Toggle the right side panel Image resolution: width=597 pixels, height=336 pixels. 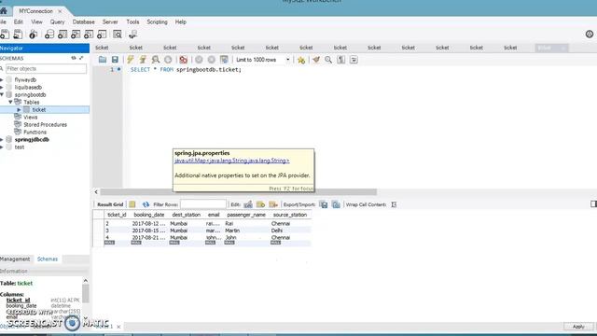click(593, 204)
